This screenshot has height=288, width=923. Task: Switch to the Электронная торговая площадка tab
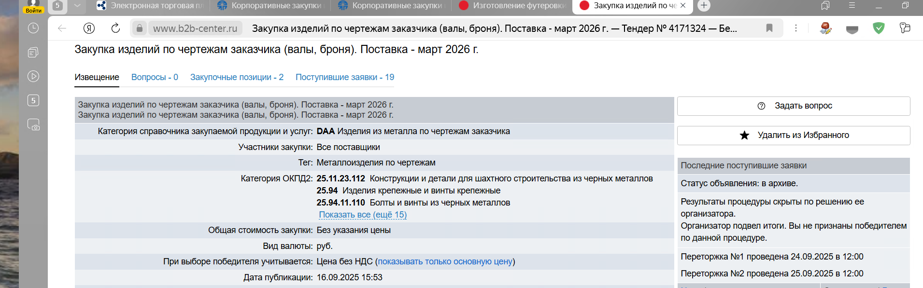click(150, 6)
